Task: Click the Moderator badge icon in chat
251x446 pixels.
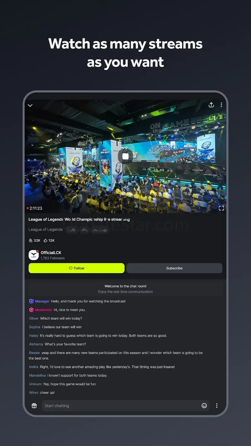Action: tap(31, 310)
